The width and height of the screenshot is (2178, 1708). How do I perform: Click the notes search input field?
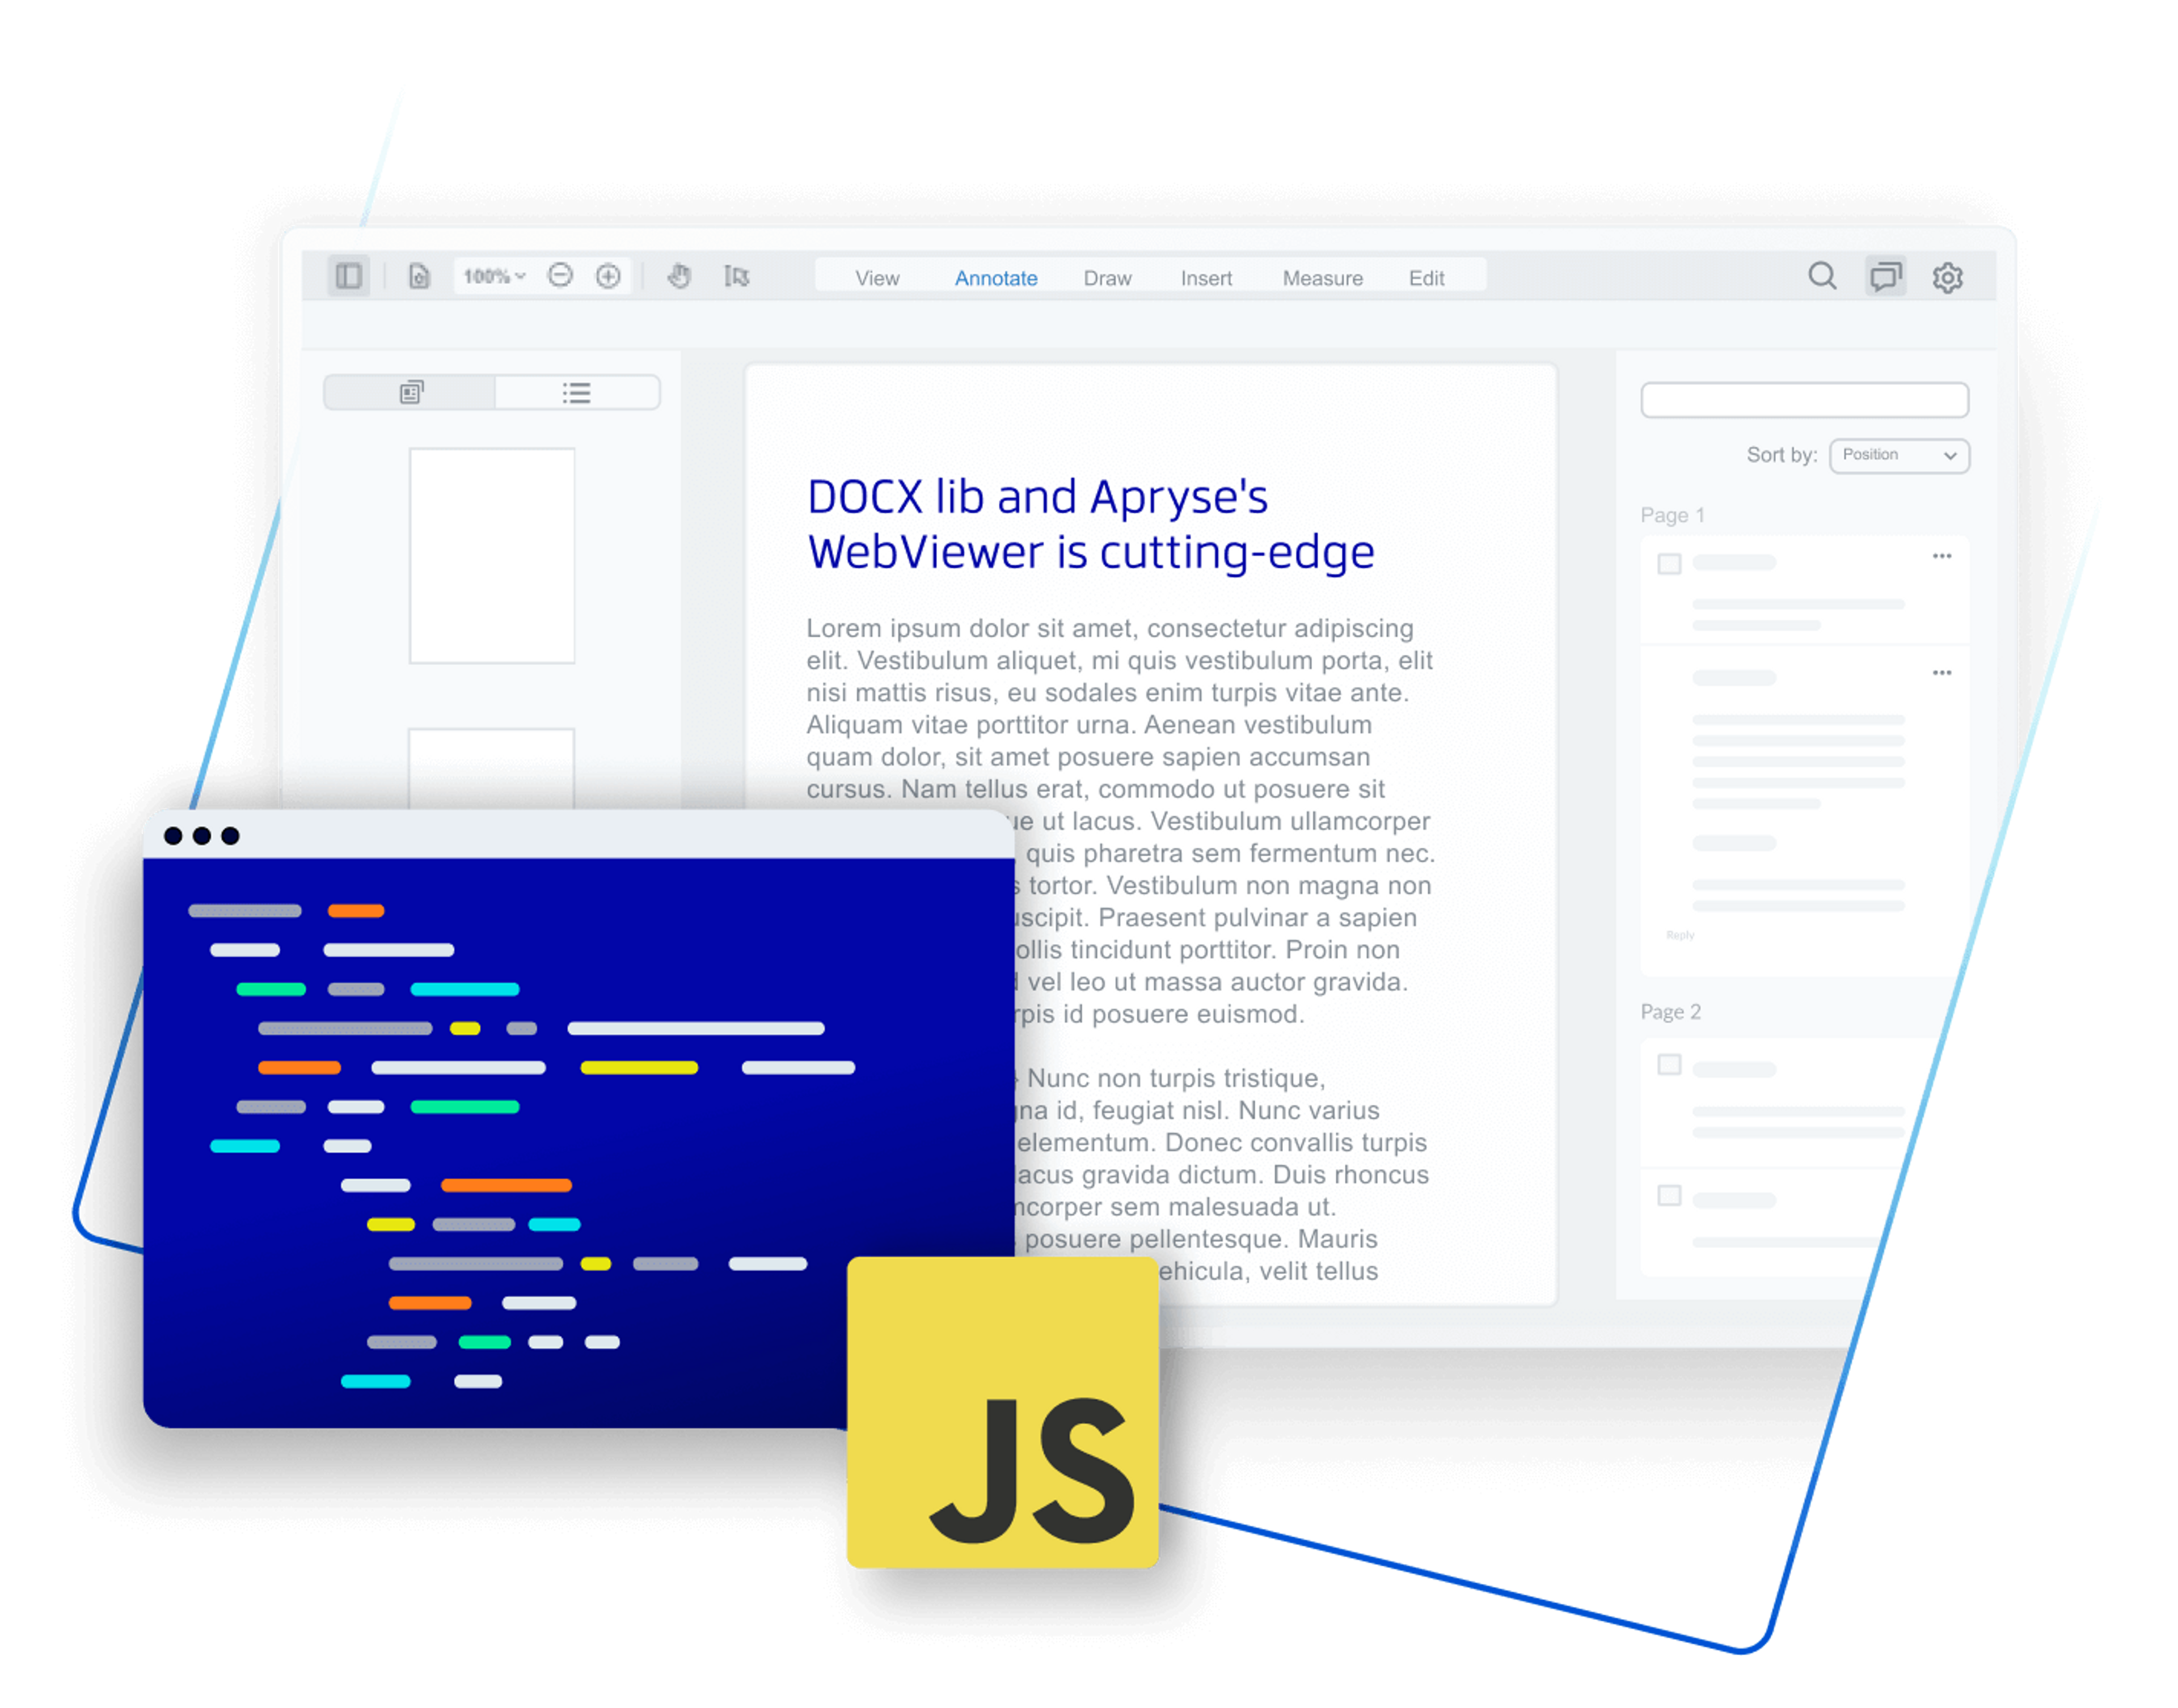[x=1804, y=400]
